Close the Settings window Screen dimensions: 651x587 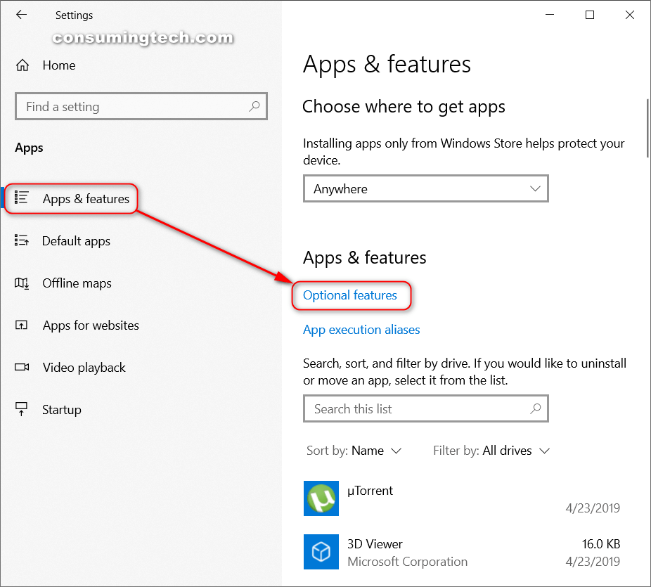(629, 15)
